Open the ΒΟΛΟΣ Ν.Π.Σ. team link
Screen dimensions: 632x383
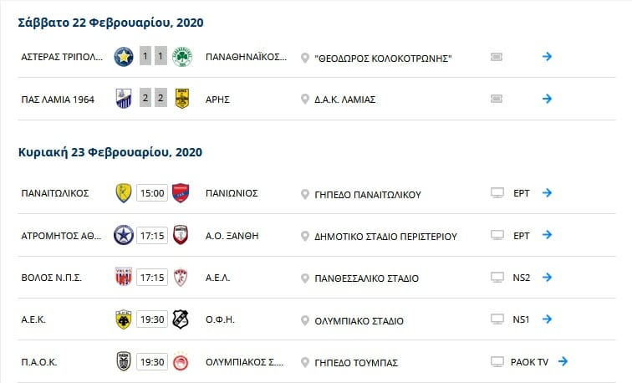coord(51,278)
